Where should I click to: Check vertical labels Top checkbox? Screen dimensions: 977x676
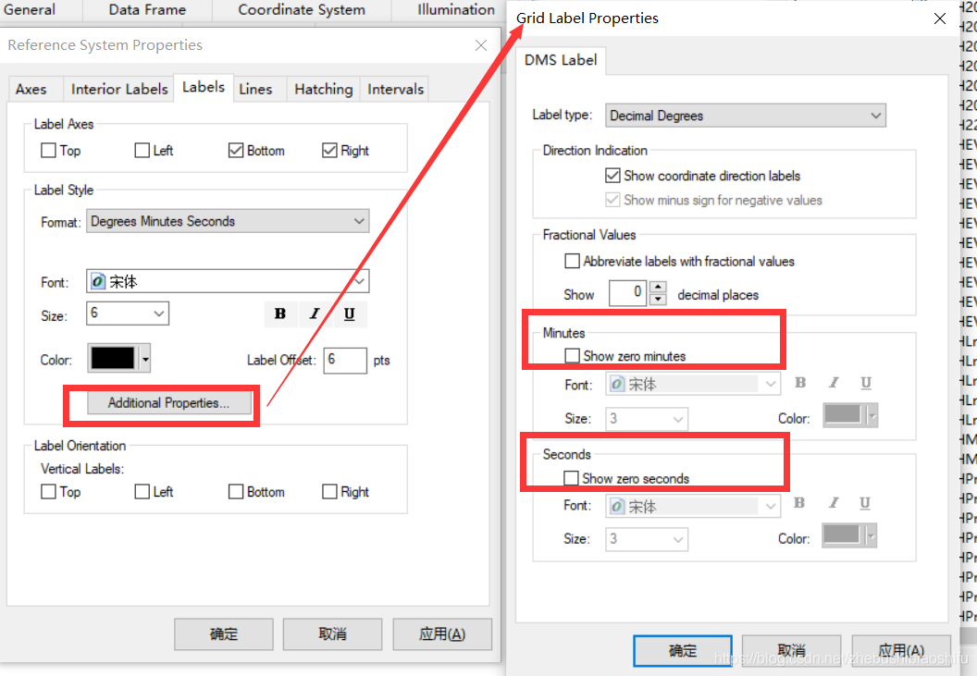[x=48, y=492]
